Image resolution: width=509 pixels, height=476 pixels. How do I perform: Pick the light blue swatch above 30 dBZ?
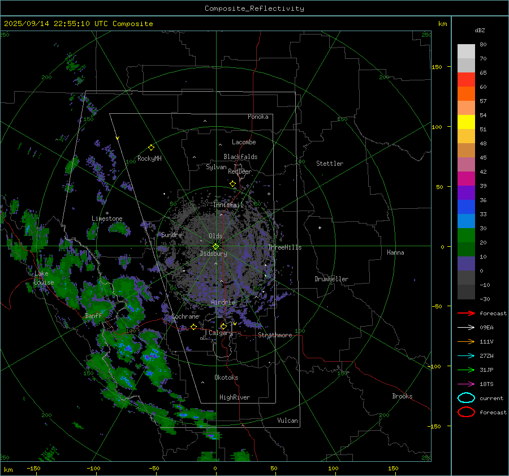click(466, 221)
